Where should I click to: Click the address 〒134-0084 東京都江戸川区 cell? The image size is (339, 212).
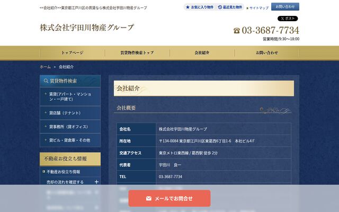coord(224,141)
